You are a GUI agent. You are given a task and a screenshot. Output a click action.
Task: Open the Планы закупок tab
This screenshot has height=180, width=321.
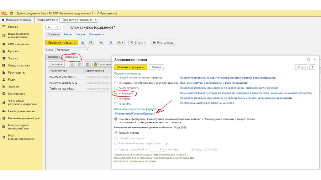[46, 20]
